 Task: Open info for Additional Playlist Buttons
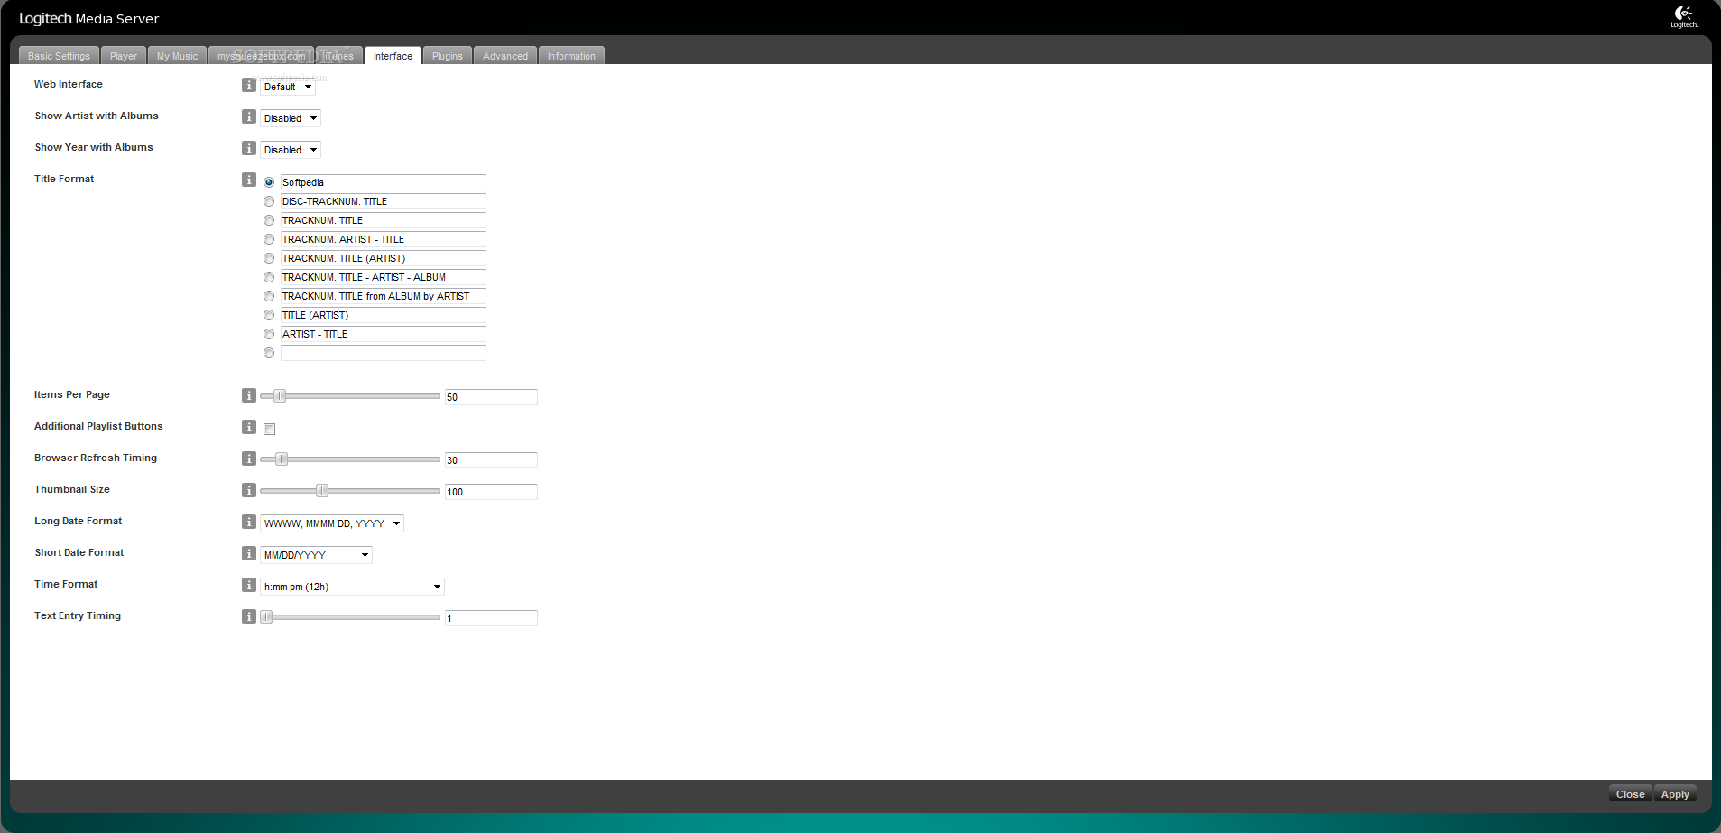point(249,427)
